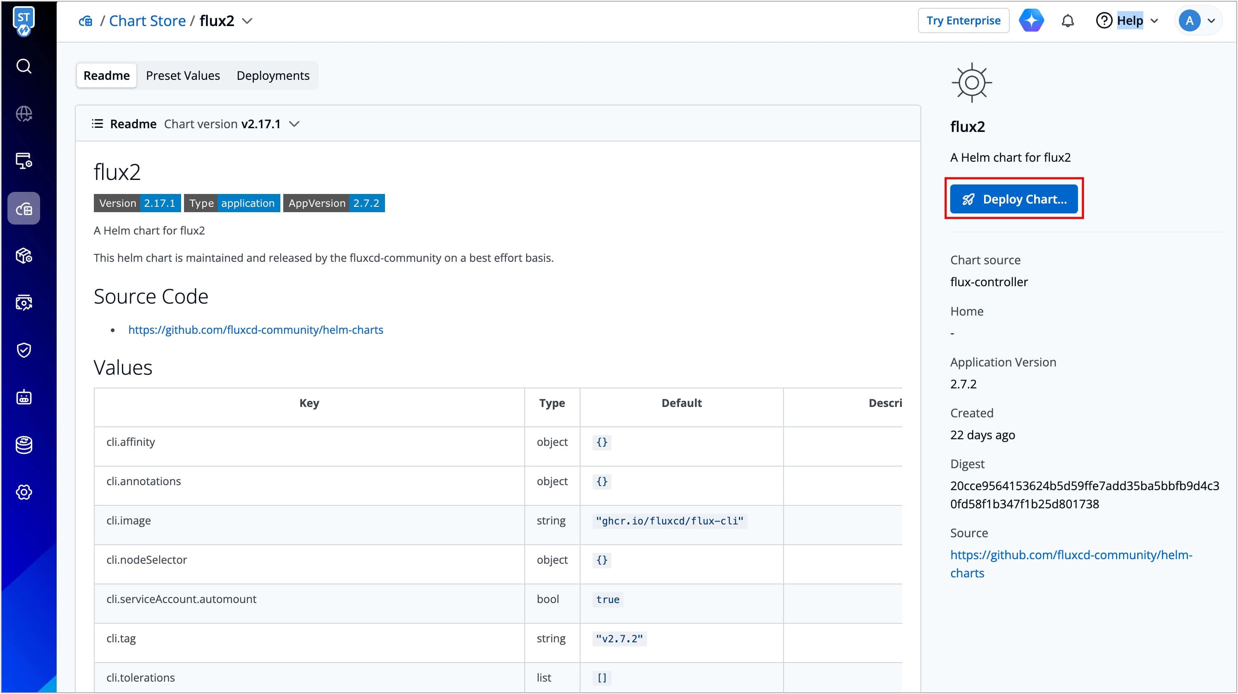
Task: Open the notifications bell
Action: click(x=1067, y=21)
